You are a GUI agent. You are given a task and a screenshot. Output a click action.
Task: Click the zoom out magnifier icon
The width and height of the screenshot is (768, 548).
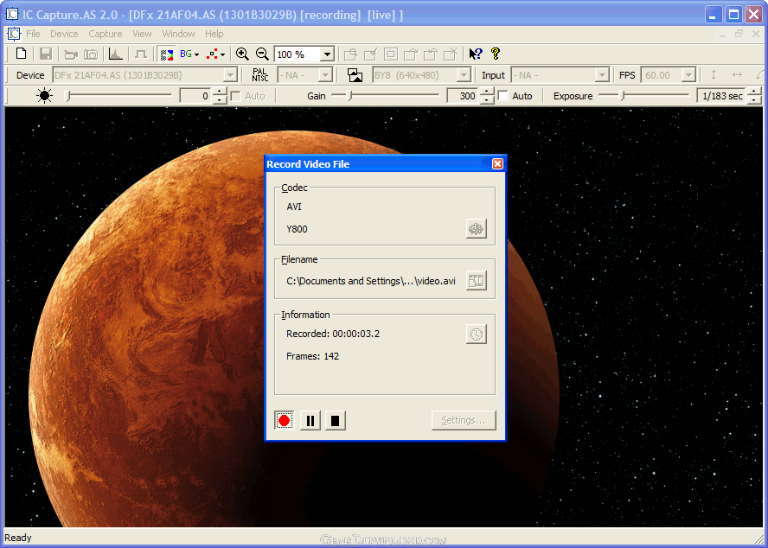262,54
